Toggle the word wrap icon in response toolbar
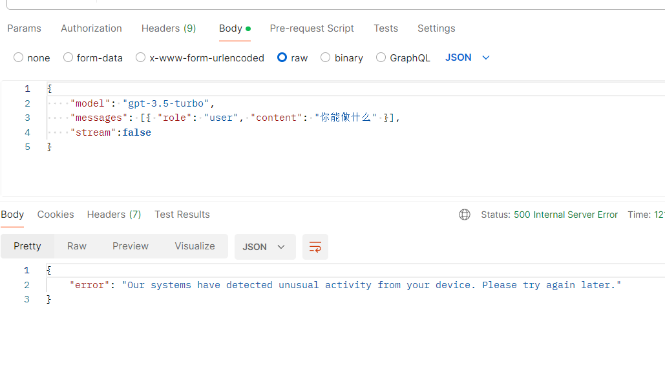665x367 pixels. pos(315,247)
